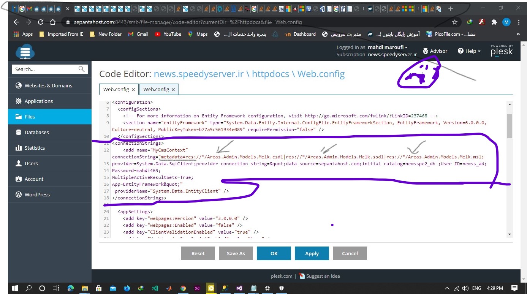
Task: Bookmark this page with the star icon
Action: pos(454,22)
